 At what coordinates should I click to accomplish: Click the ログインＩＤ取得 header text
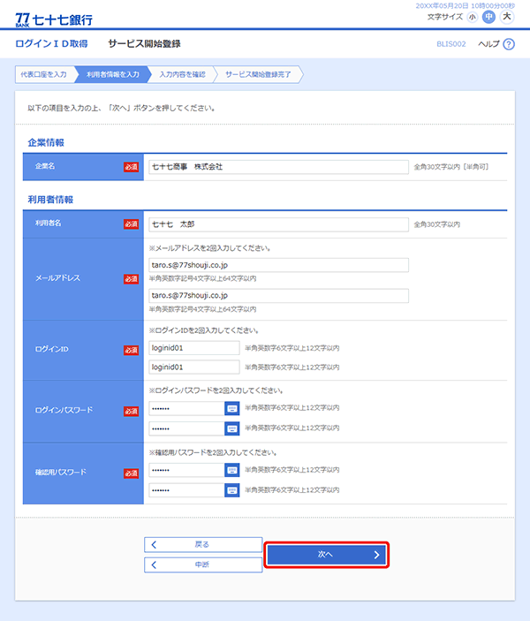click(x=51, y=43)
